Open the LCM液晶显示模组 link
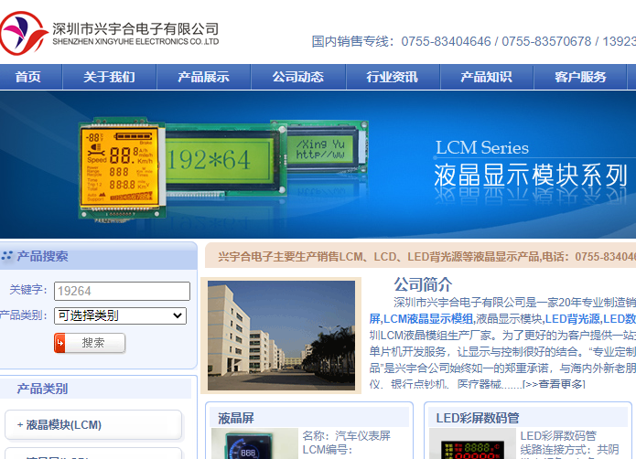The image size is (636, 459). (428, 319)
